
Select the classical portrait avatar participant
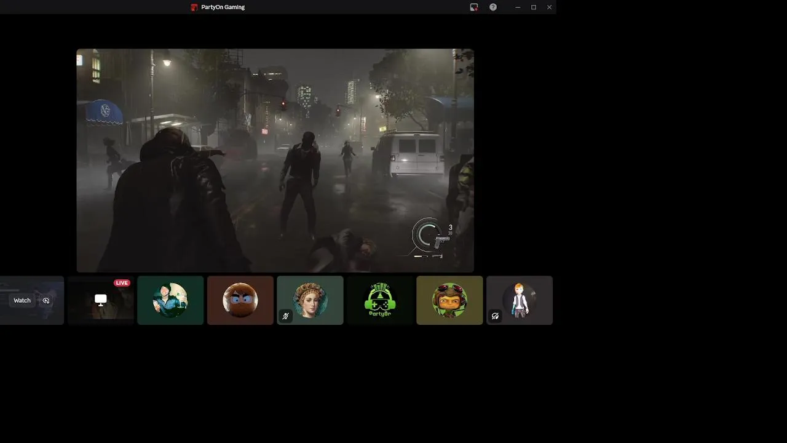[310, 300]
